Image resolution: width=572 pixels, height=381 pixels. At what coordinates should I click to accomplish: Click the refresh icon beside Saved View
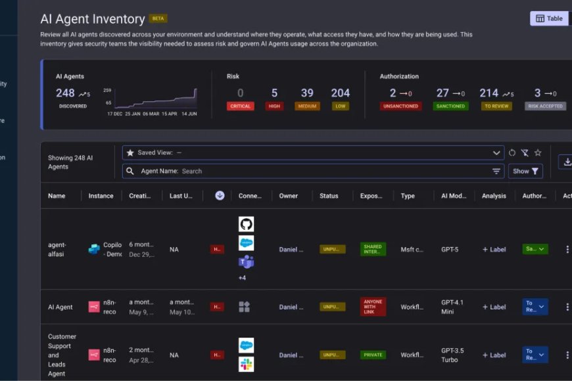tap(512, 153)
